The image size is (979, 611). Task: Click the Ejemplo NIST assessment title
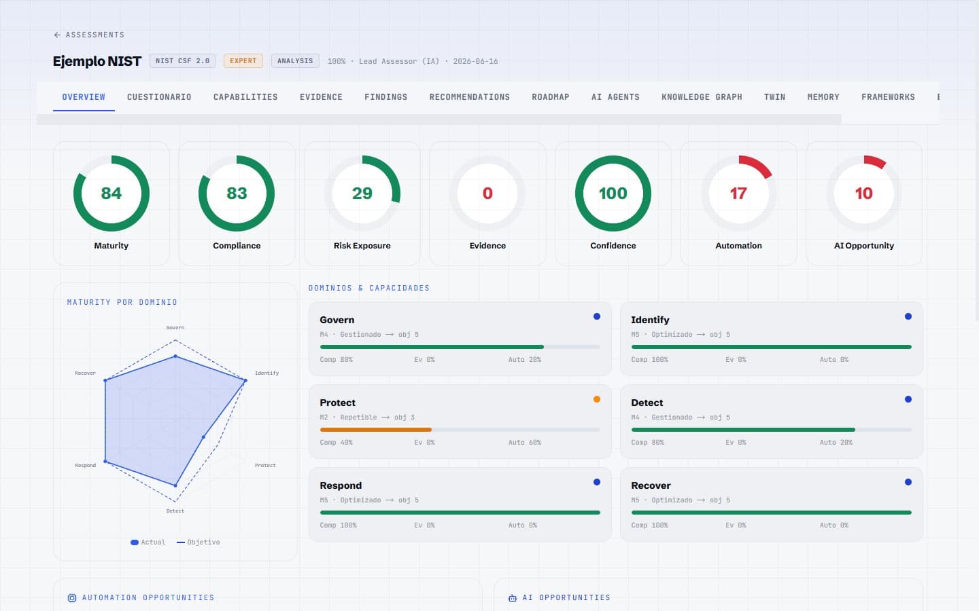click(97, 61)
